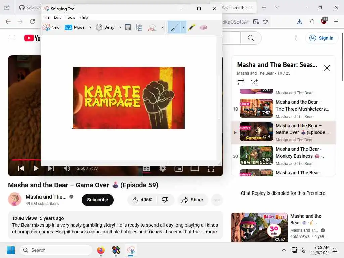The image size is (344, 258).
Task: Open a new browser tab
Action: (x=264, y=8)
